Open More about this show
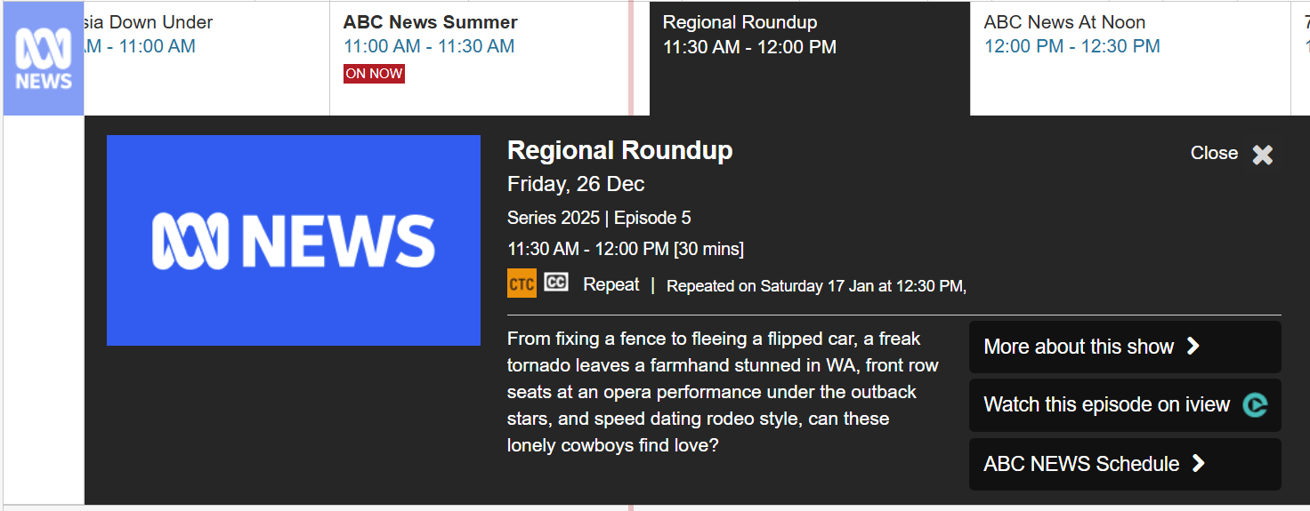Image resolution: width=1310 pixels, height=511 pixels. pos(1078,347)
